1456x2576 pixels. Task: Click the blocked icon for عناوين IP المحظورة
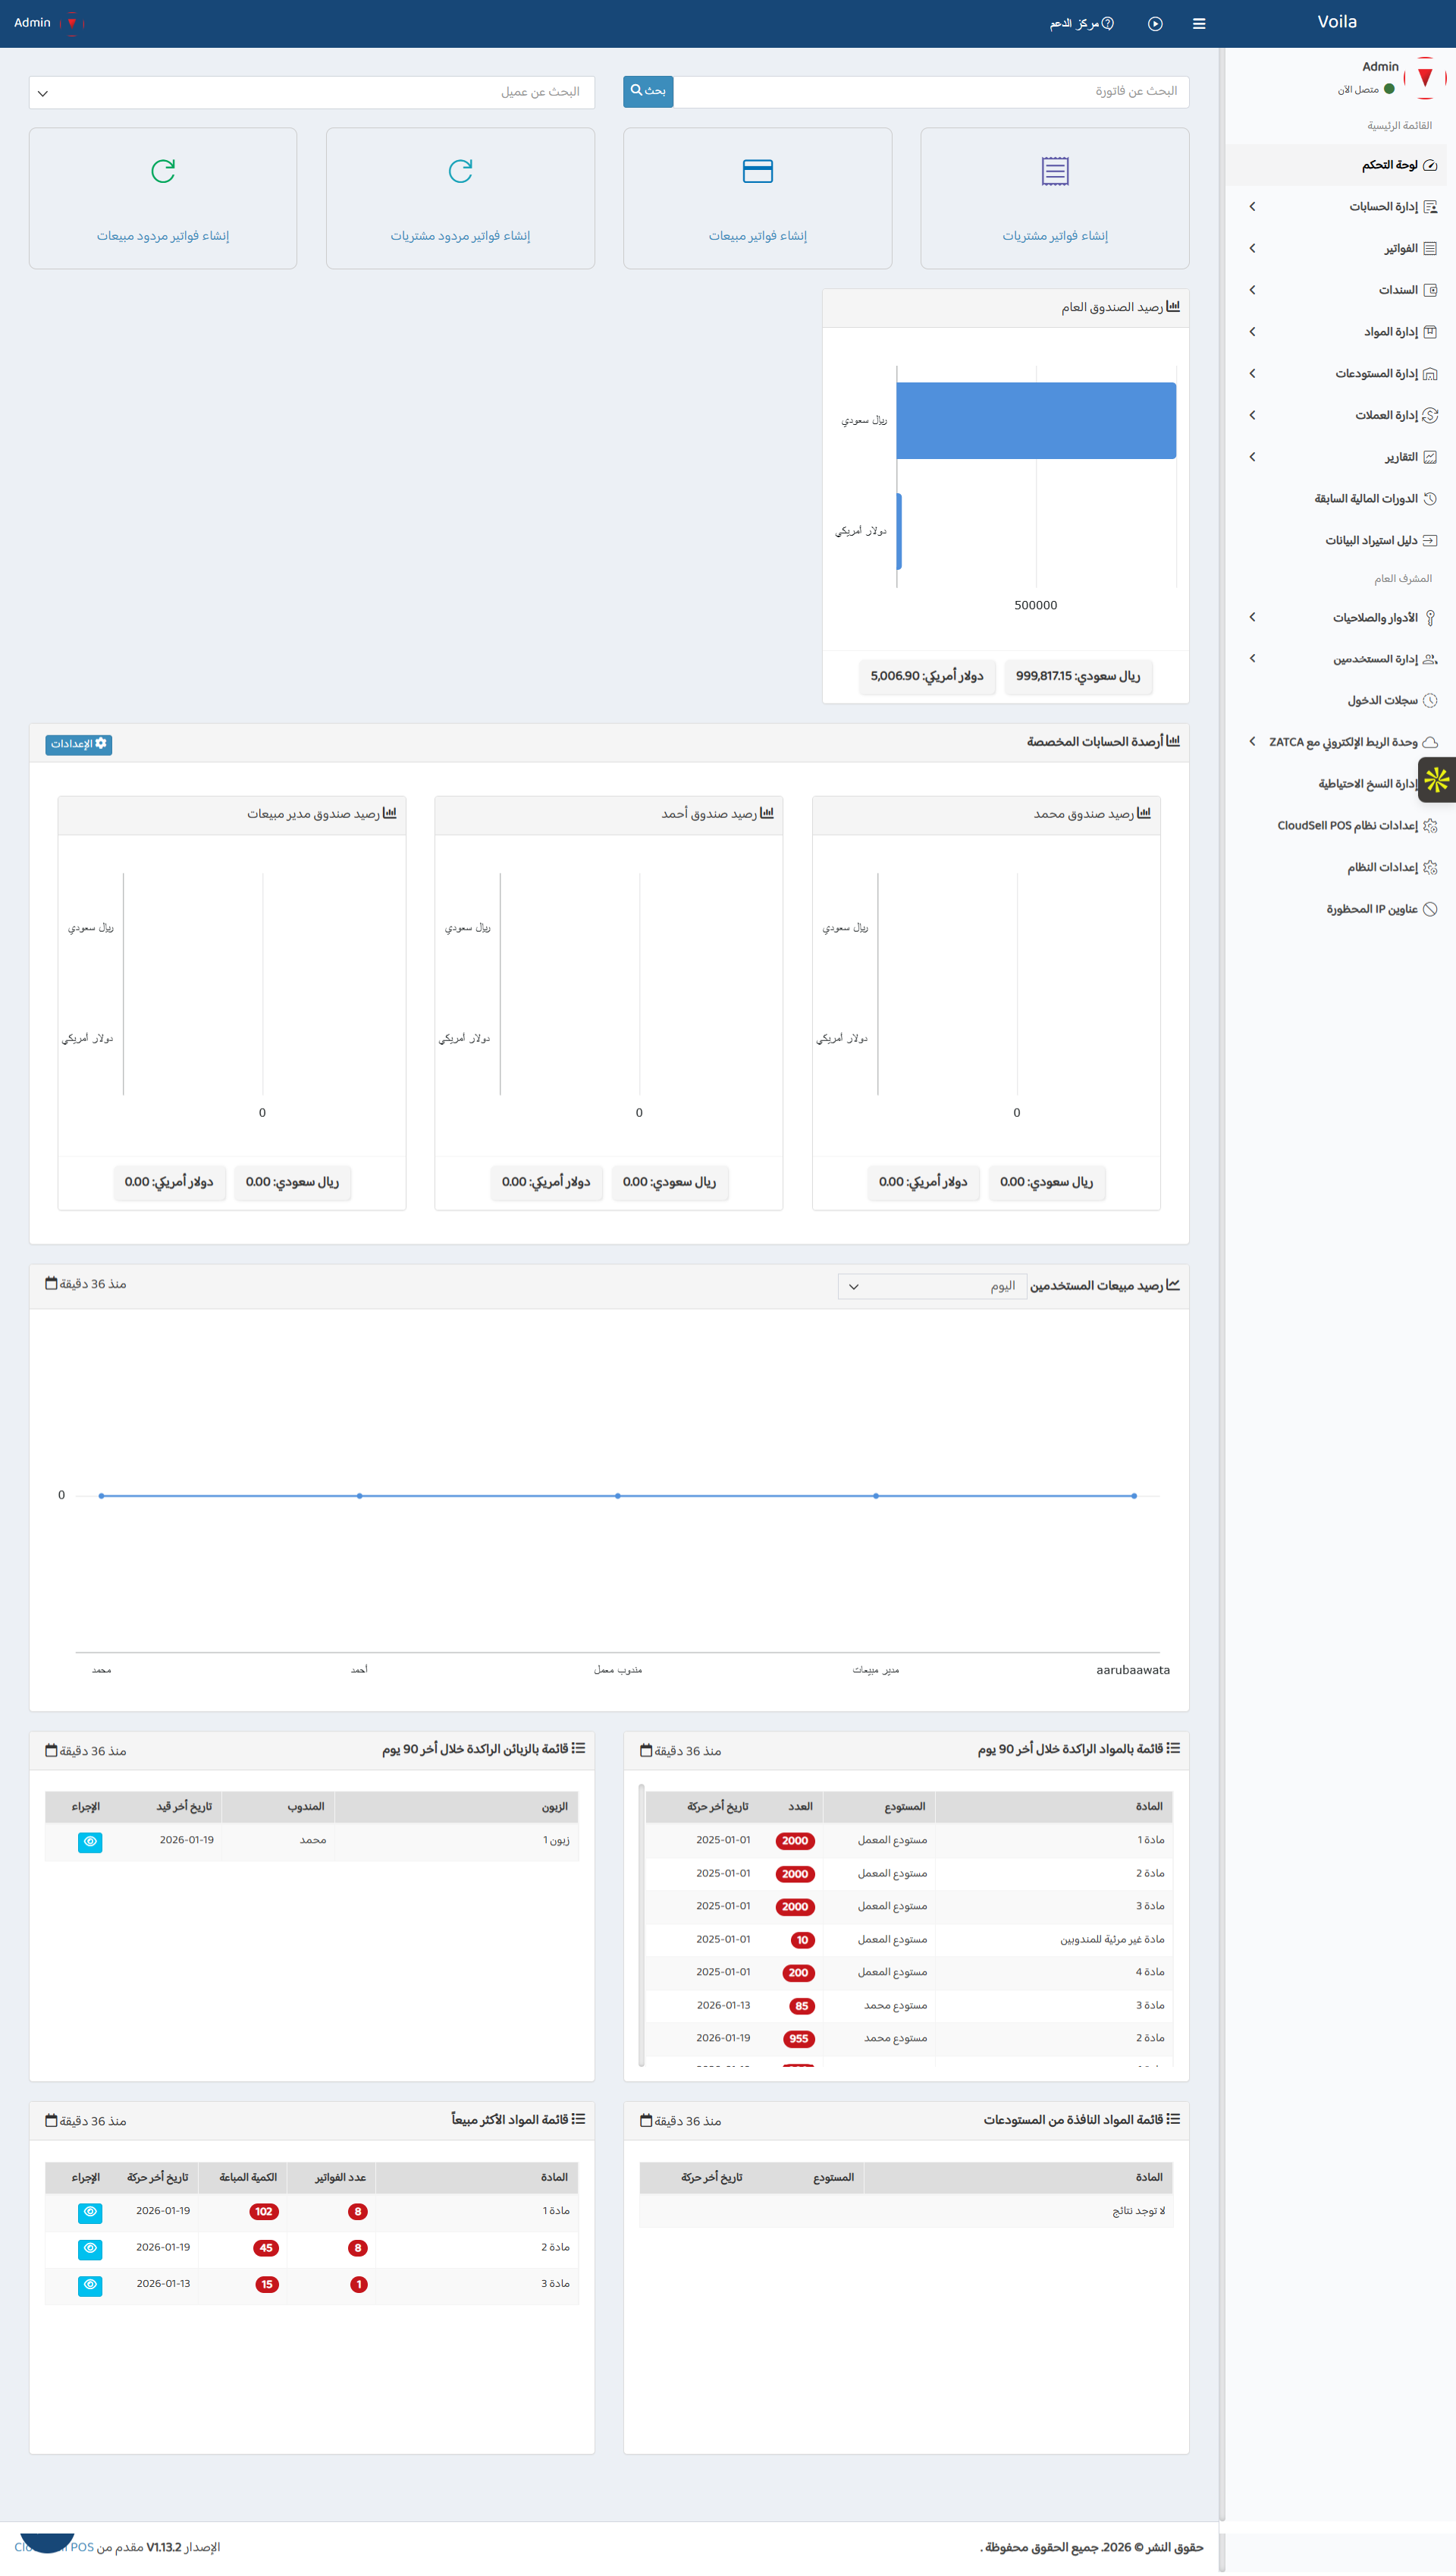1430,909
